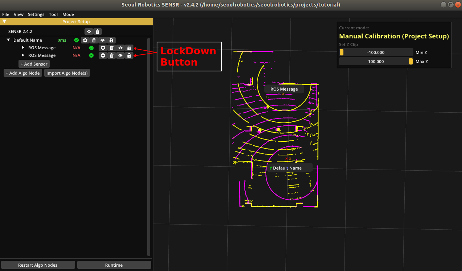Click the 0ms latency value

click(x=62, y=40)
